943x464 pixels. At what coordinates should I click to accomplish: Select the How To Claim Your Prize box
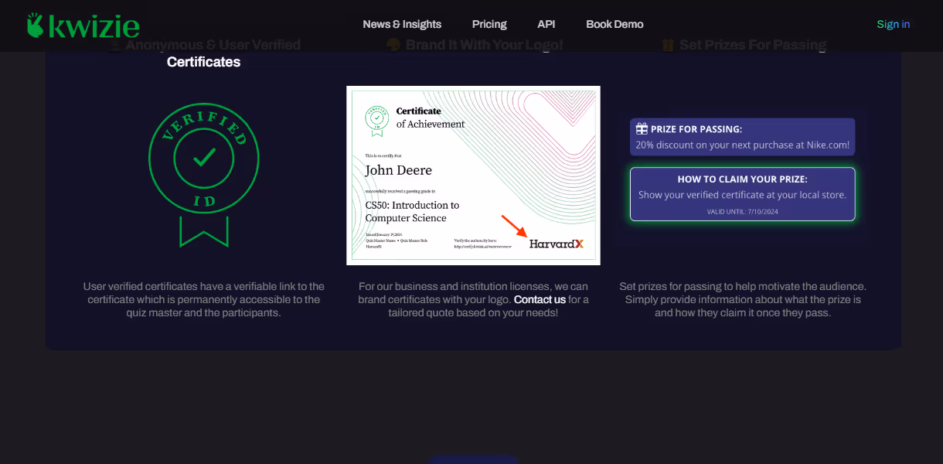click(743, 194)
